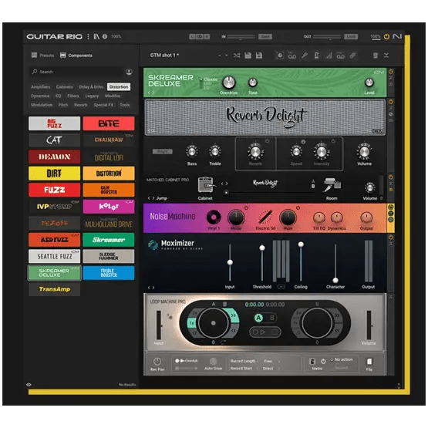Show the metronome tool in the rack toolbar
Image resolution: width=428 pixels, height=428 pixels.
317,56
